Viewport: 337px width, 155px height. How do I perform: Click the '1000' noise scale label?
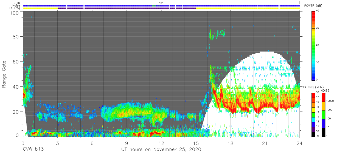329,110
